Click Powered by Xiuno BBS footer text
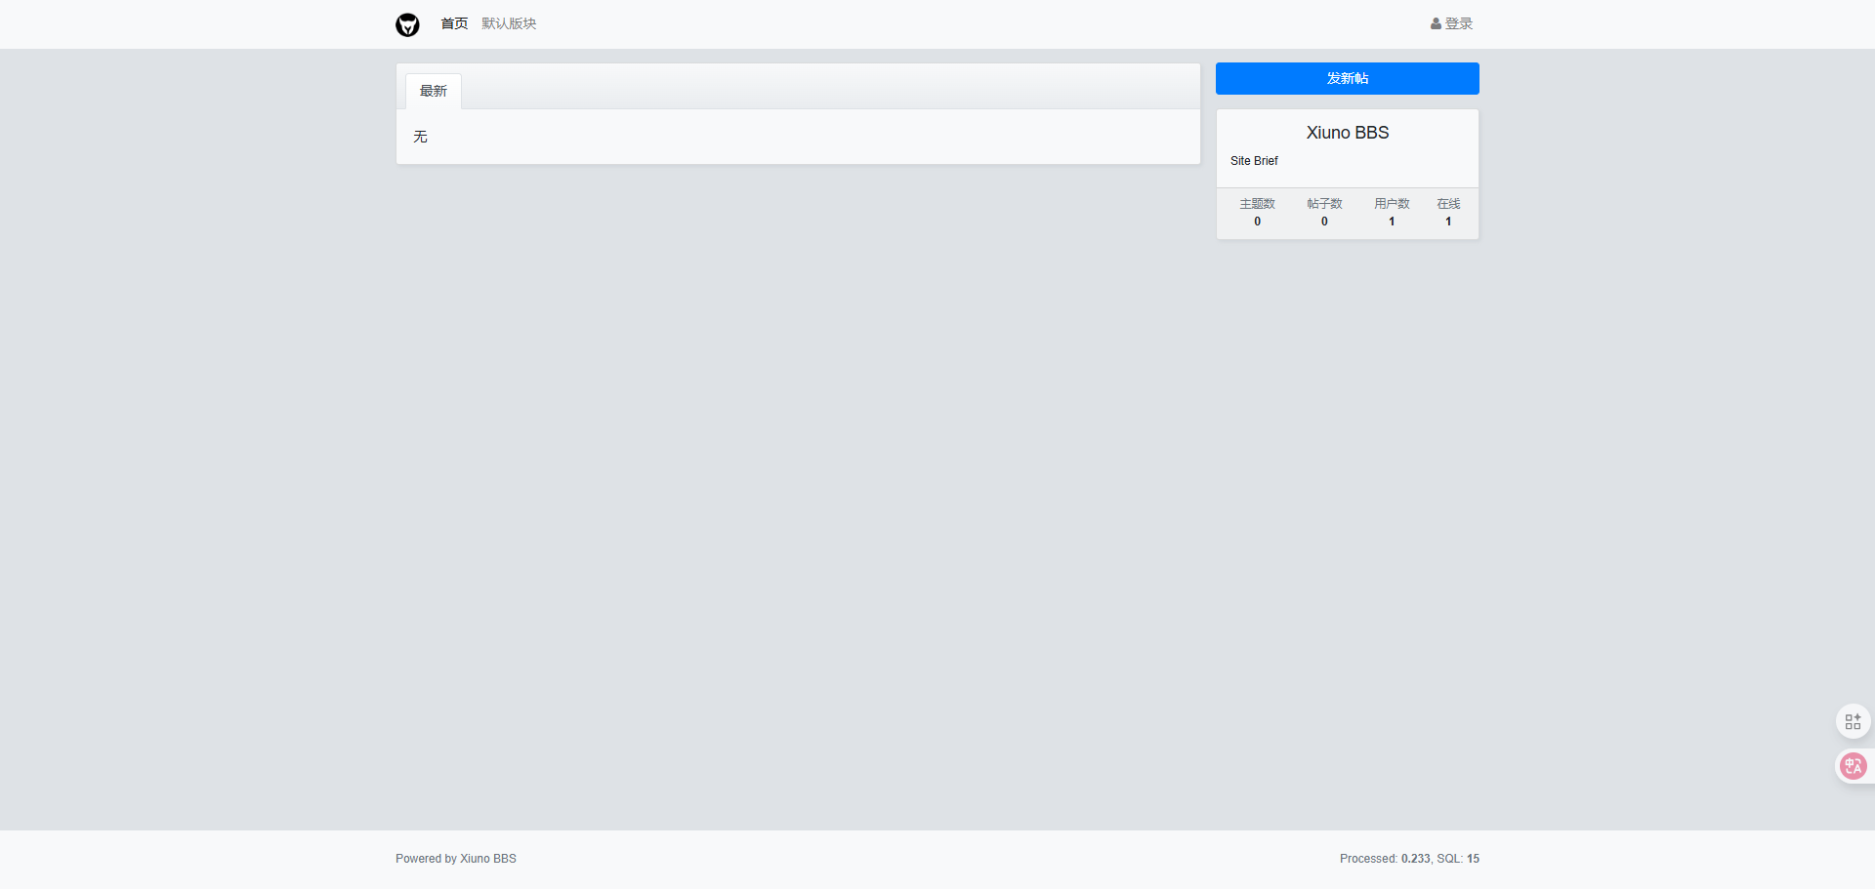This screenshot has width=1875, height=889. [456, 859]
